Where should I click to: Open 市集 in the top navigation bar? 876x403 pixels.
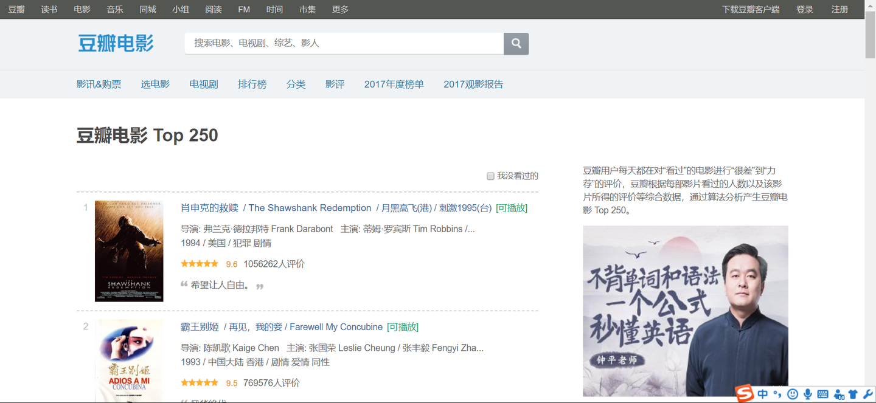click(x=307, y=10)
